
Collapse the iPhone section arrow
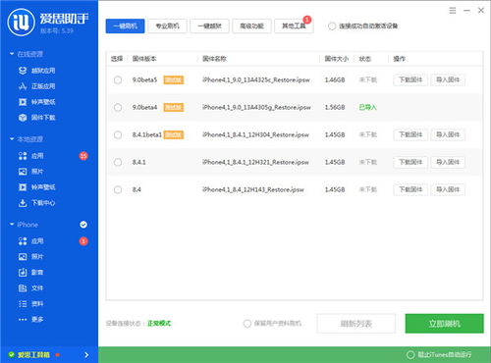tap(12, 225)
